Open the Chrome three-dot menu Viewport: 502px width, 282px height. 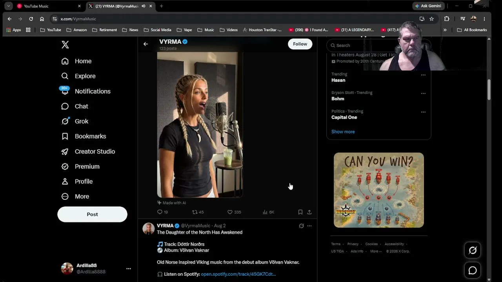[x=484, y=19]
